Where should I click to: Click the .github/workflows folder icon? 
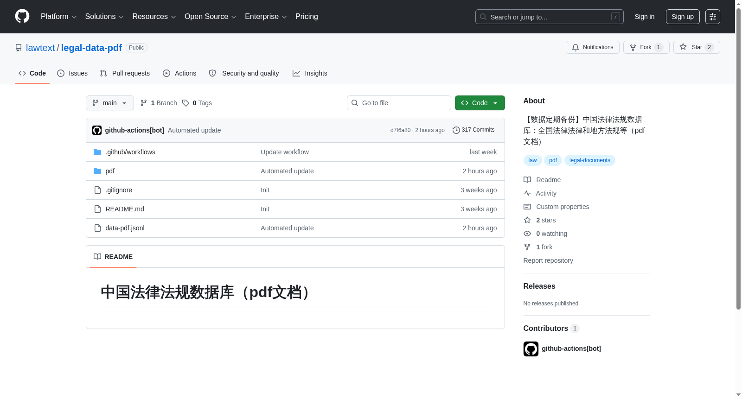[97, 152]
